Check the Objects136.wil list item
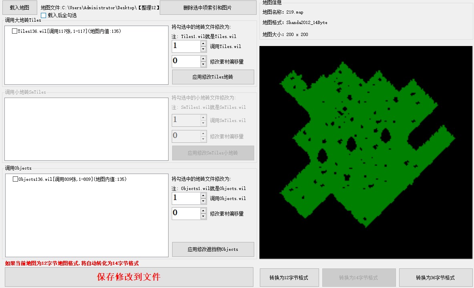474x288 pixels. pyautogui.click(x=16, y=180)
